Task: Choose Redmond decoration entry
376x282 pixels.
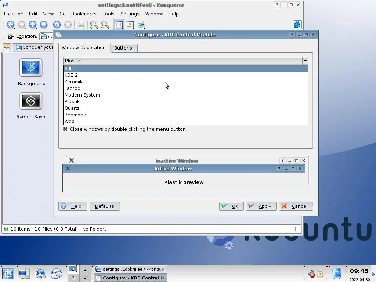Action: tap(185, 115)
